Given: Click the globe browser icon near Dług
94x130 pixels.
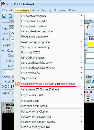Looking at the screenshot, I should point(93,81).
